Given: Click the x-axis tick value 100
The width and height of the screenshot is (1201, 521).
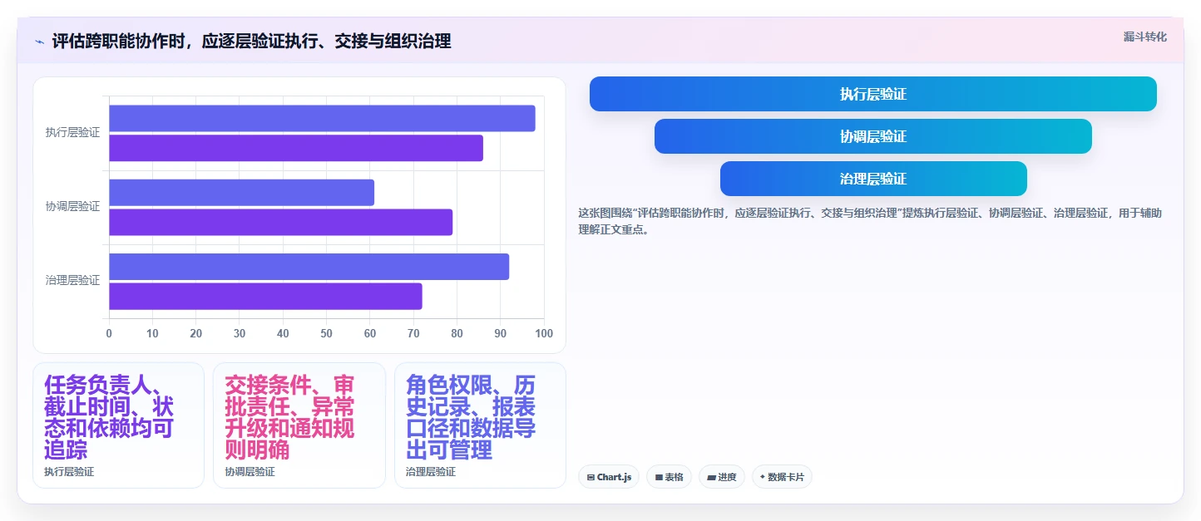Looking at the screenshot, I should tap(544, 333).
